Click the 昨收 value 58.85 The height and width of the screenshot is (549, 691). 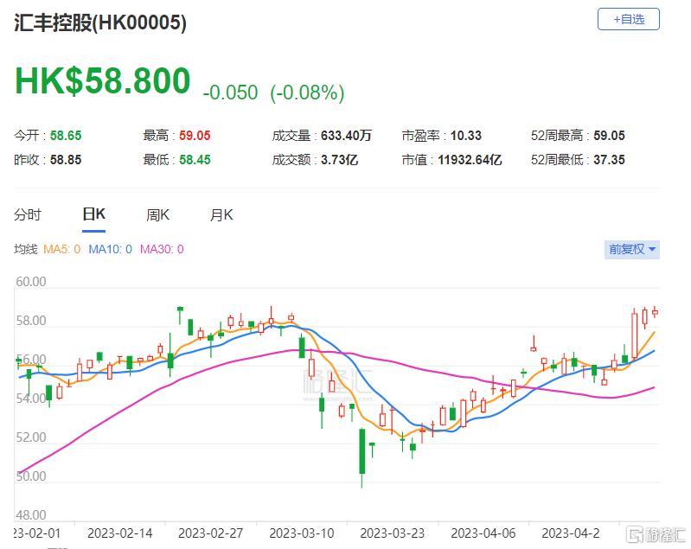pyautogui.click(x=66, y=159)
